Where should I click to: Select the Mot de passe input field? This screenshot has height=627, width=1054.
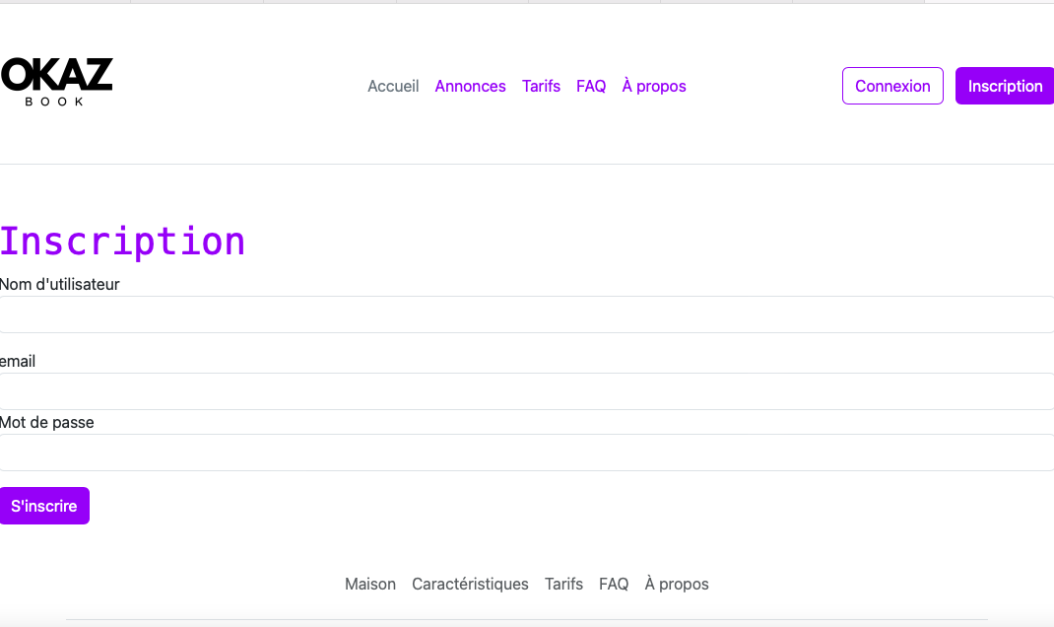pos(527,453)
